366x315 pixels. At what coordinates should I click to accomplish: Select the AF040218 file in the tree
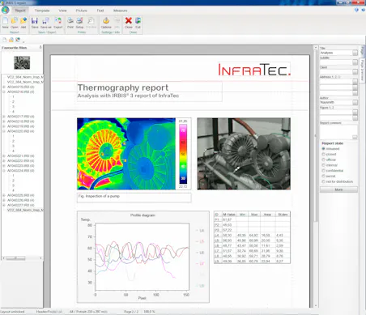coord(20,121)
